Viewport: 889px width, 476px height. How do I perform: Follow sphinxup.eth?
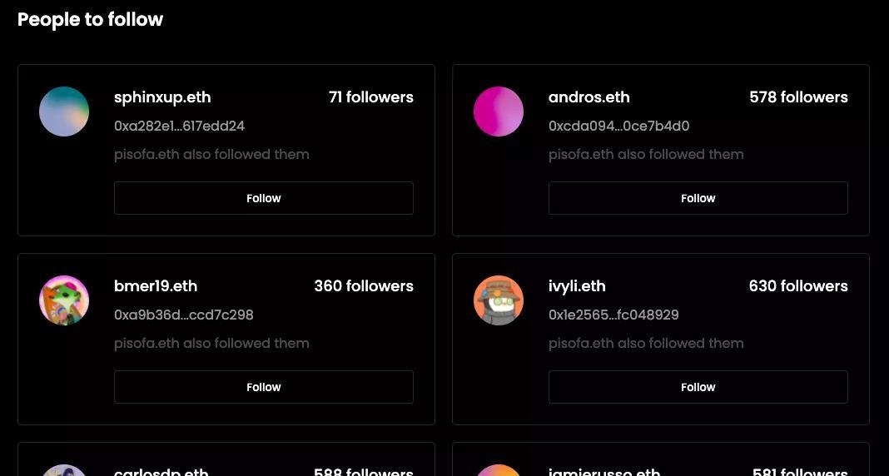[264, 198]
